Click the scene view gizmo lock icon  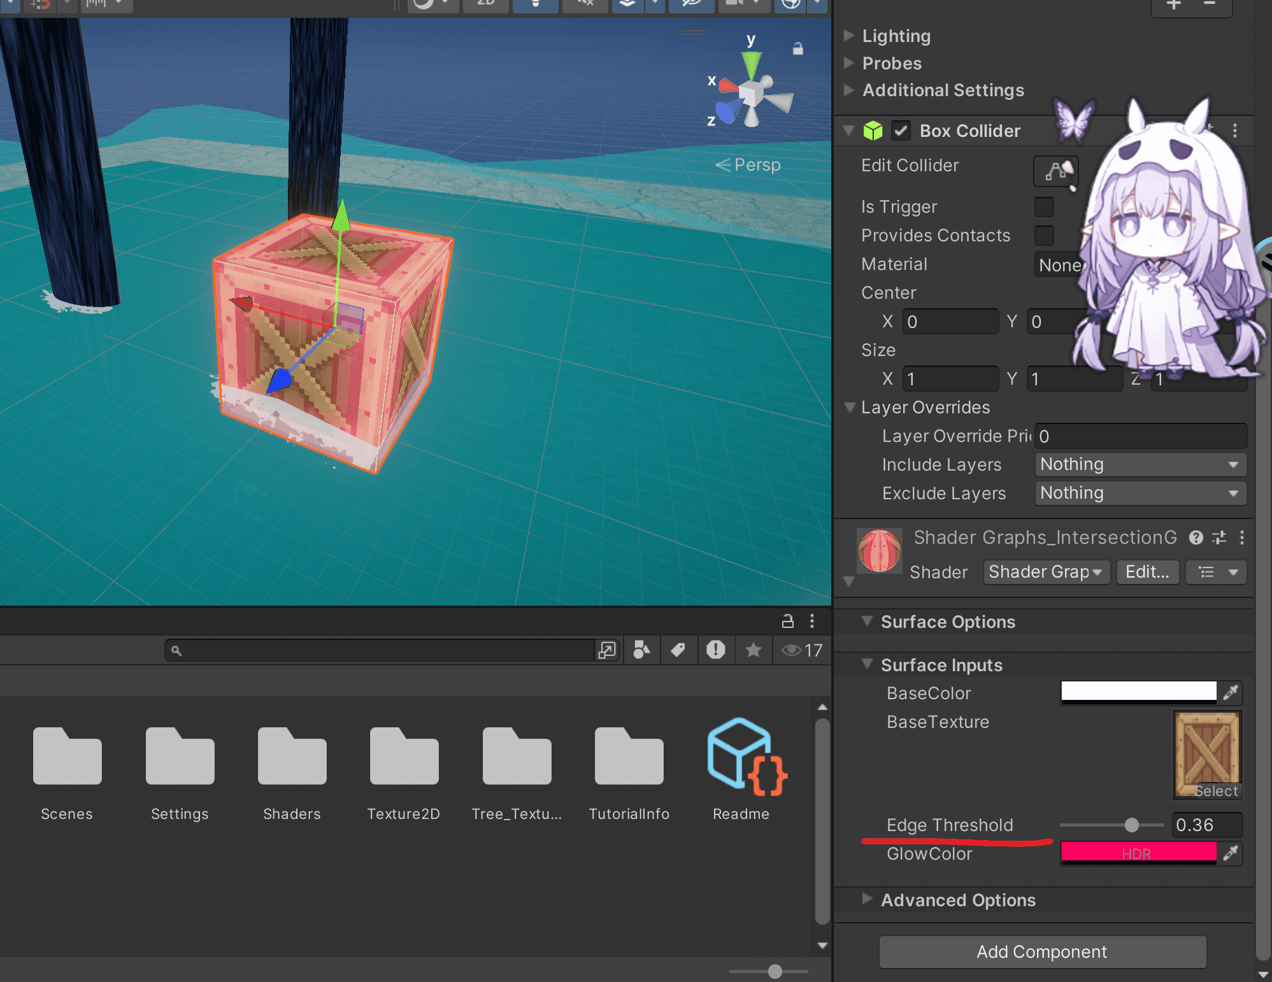[x=797, y=48]
